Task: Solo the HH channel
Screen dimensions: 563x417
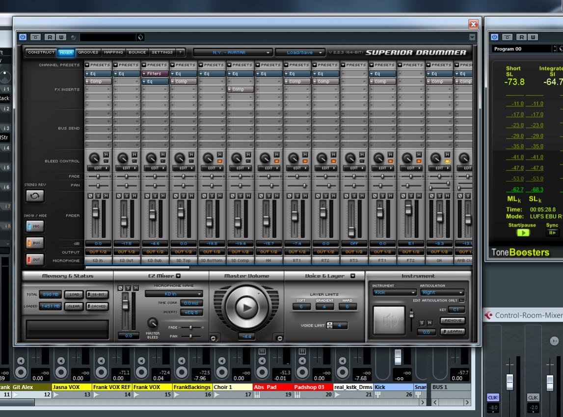Action: 269,196
